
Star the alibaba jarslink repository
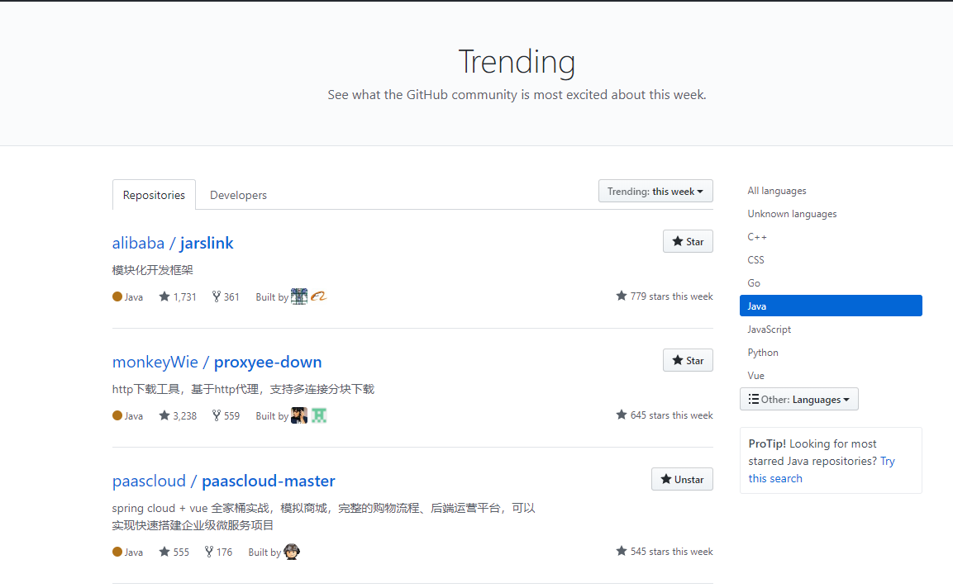coord(688,241)
